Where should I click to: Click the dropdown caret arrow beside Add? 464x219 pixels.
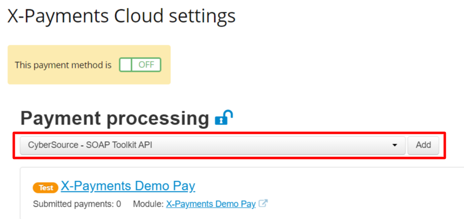pos(395,145)
